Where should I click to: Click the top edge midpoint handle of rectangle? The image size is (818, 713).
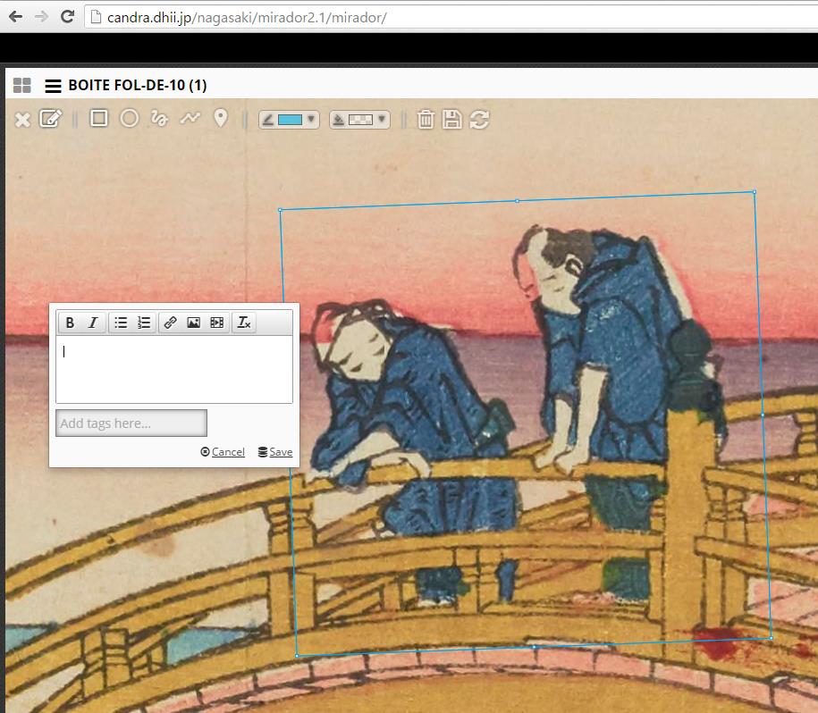[x=517, y=201]
